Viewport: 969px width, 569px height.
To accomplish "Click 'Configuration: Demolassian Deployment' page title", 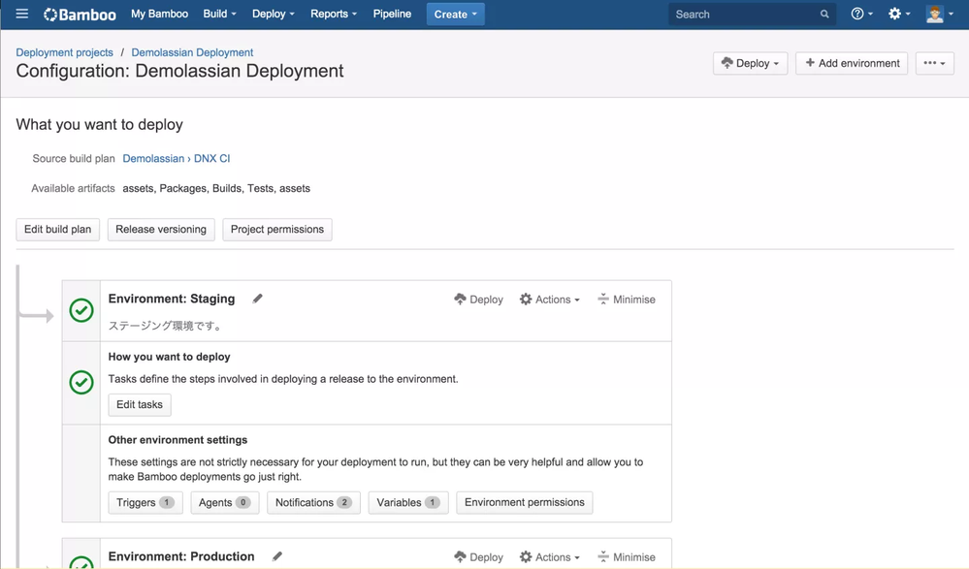I will coord(179,71).
